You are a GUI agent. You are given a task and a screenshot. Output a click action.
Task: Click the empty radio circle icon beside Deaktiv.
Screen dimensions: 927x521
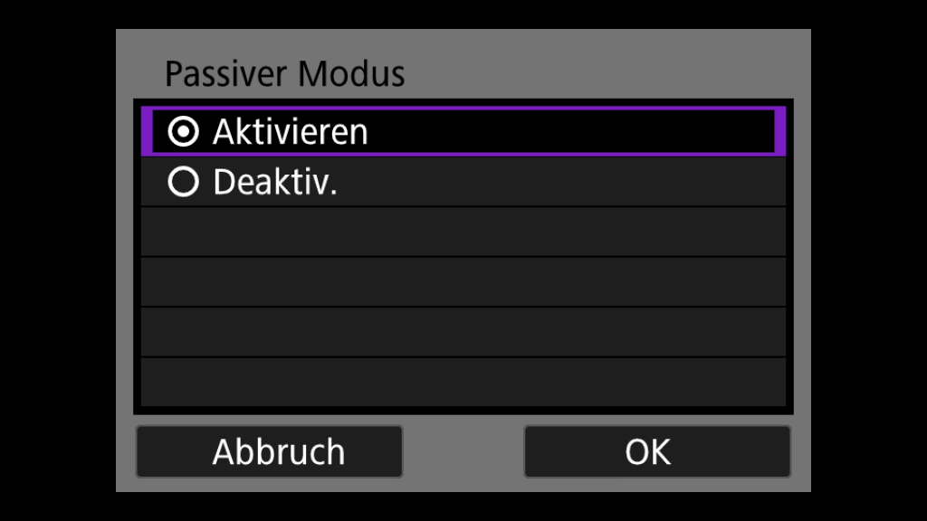183,182
